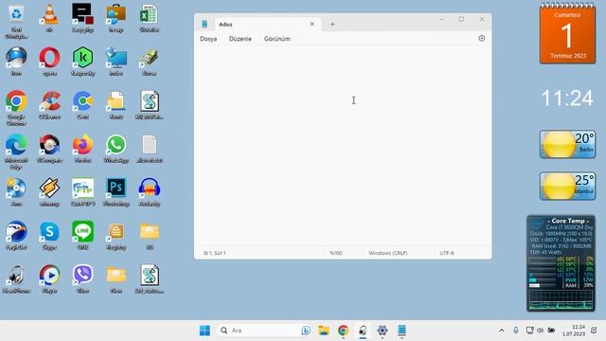Launch the Microsoft Edge desktop shortcut
606x341 pixels.
16,152
